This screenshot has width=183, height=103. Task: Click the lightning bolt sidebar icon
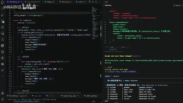[3, 58]
